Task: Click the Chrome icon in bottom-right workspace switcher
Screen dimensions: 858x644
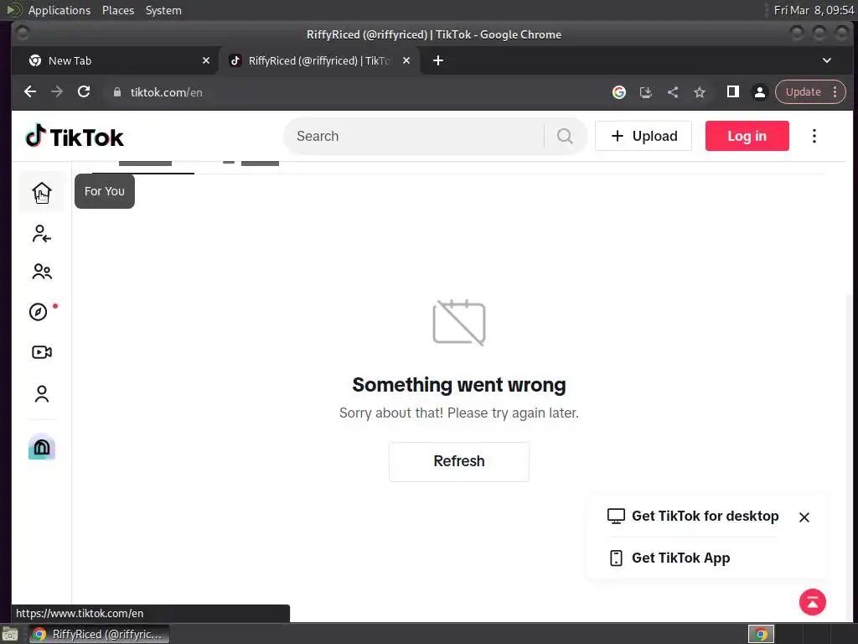Action: (761, 634)
